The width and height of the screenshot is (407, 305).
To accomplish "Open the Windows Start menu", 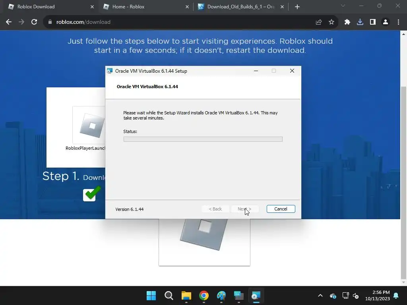I will pyautogui.click(x=151, y=295).
